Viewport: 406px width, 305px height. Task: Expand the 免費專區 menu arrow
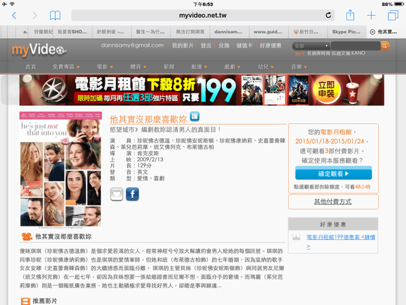coord(78,67)
